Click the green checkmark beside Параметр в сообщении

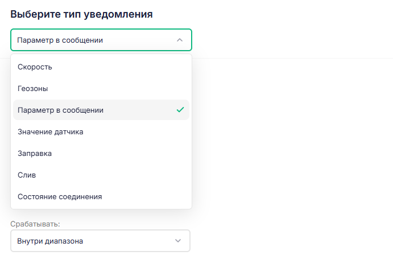click(180, 110)
